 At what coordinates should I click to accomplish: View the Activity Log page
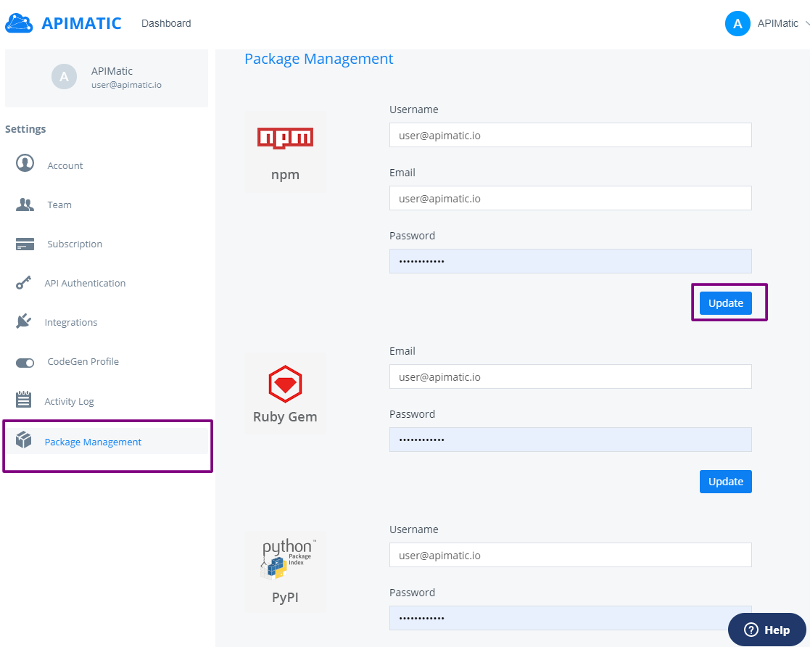coord(69,402)
